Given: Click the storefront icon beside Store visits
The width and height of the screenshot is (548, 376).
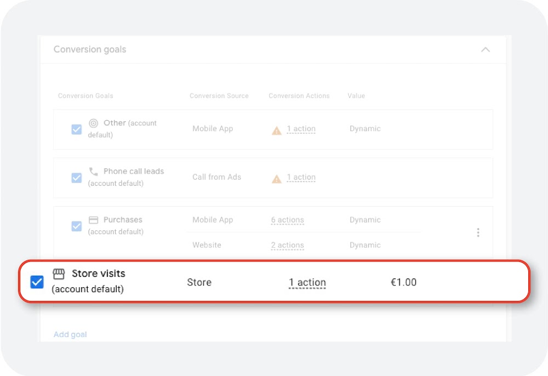Looking at the screenshot, I should point(59,273).
